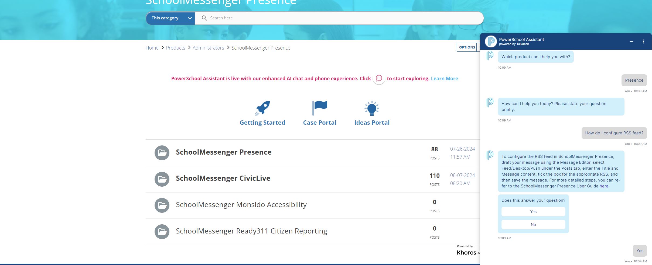Image resolution: width=652 pixels, height=265 pixels.
Task: Click the Administrators breadcrumb
Action: 208,48
